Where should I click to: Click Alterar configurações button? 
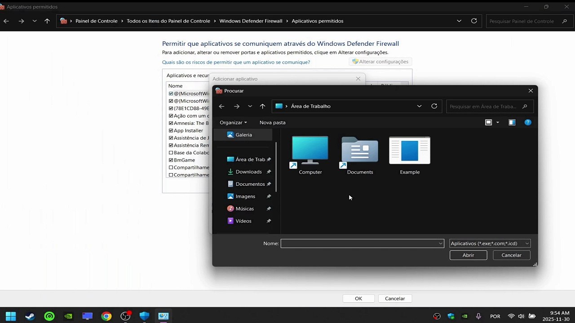[380, 61]
